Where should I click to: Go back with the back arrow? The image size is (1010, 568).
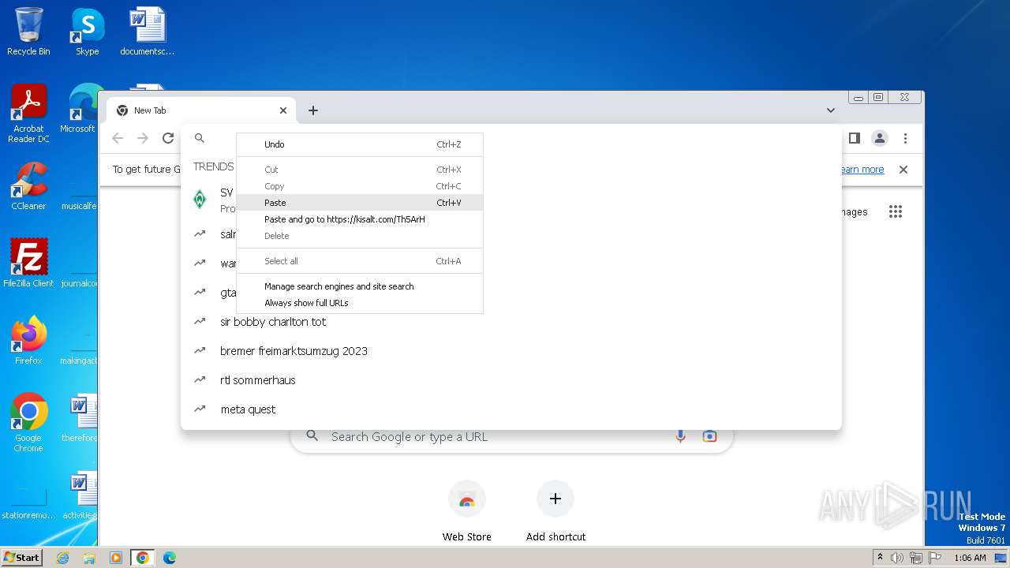pyautogui.click(x=118, y=138)
